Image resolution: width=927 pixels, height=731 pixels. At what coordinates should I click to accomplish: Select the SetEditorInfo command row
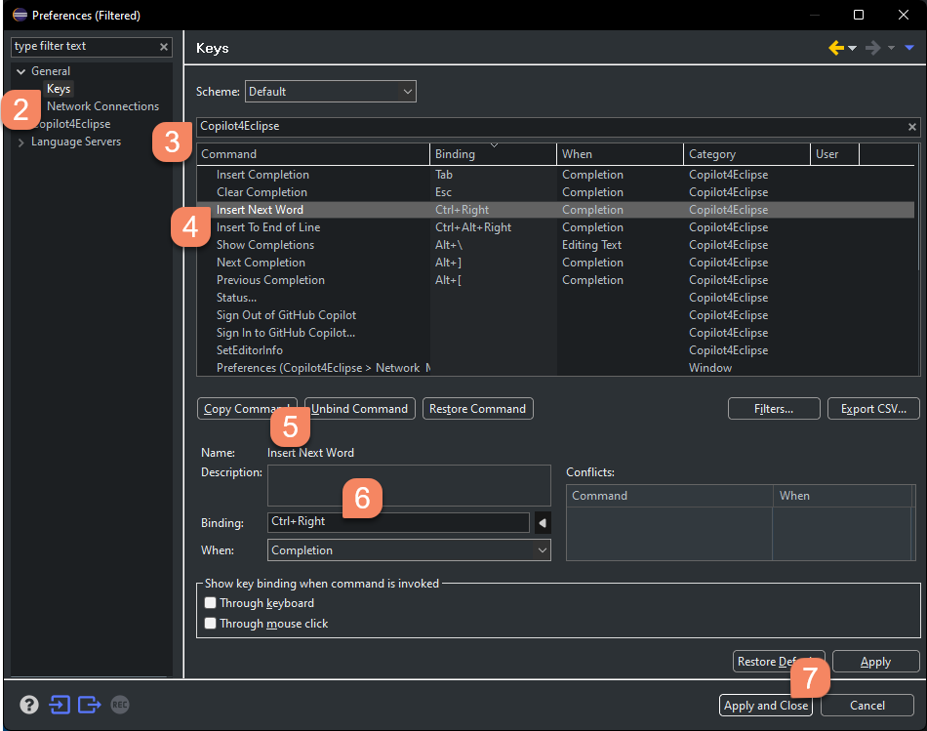point(555,350)
